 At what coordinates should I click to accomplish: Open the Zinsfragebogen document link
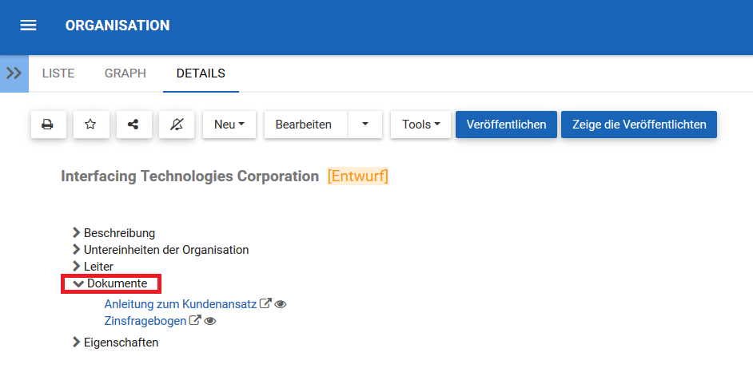pos(145,321)
